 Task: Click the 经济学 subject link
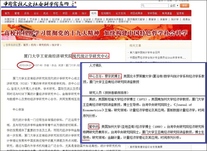(56, 19)
